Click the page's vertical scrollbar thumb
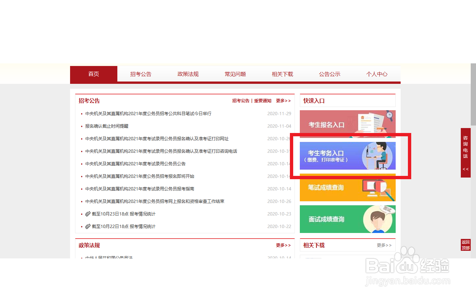The height and width of the screenshot is (297, 476). point(473,94)
